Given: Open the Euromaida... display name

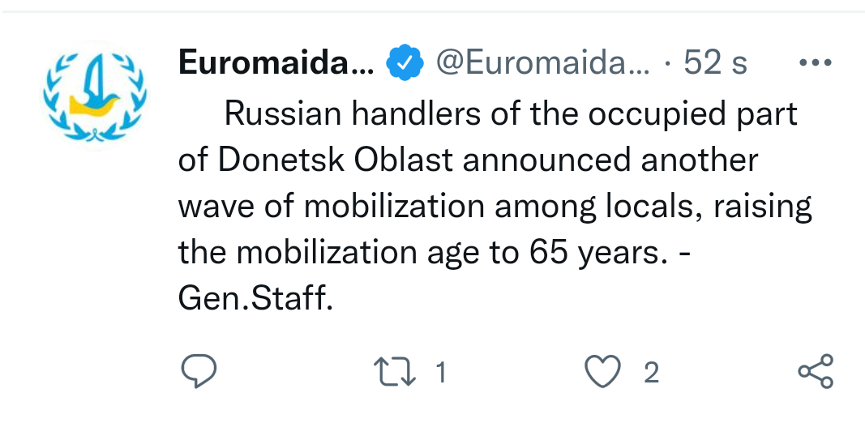Looking at the screenshot, I should point(276,63).
